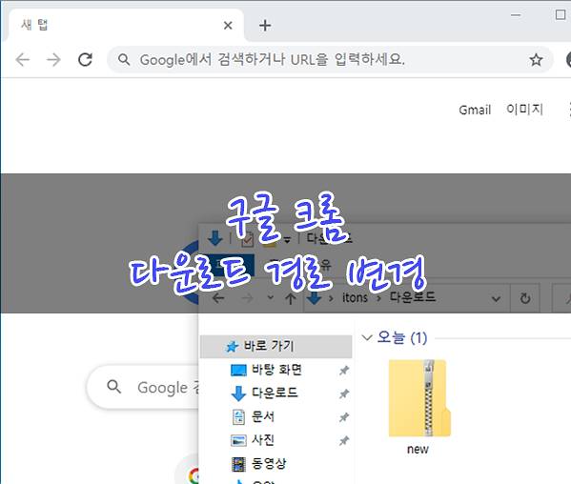Open 바탕 화면 in navigation pane

(x=276, y=370)
